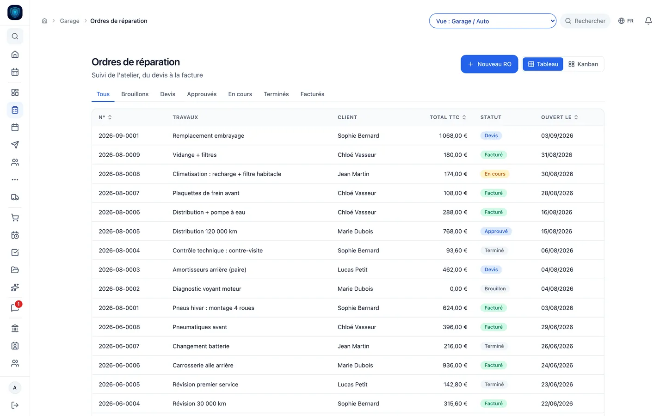Open the shopping cart icon in sidebar

coord(15,218)
